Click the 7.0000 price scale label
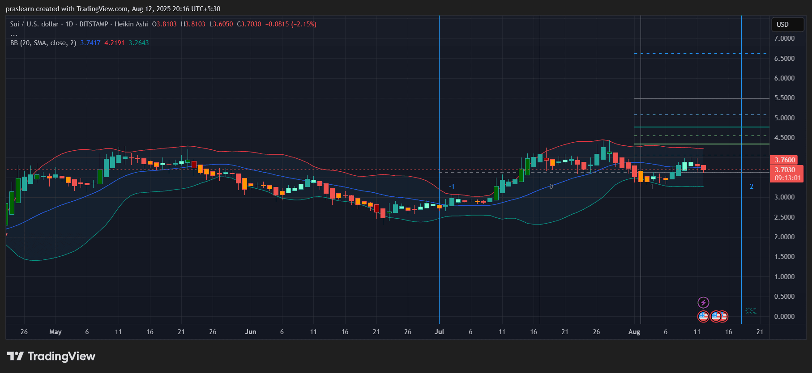Screen dimensions: 812x373 (x=784, y=38)
